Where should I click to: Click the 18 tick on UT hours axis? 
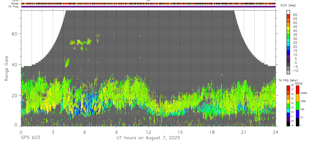click(212, 132)
